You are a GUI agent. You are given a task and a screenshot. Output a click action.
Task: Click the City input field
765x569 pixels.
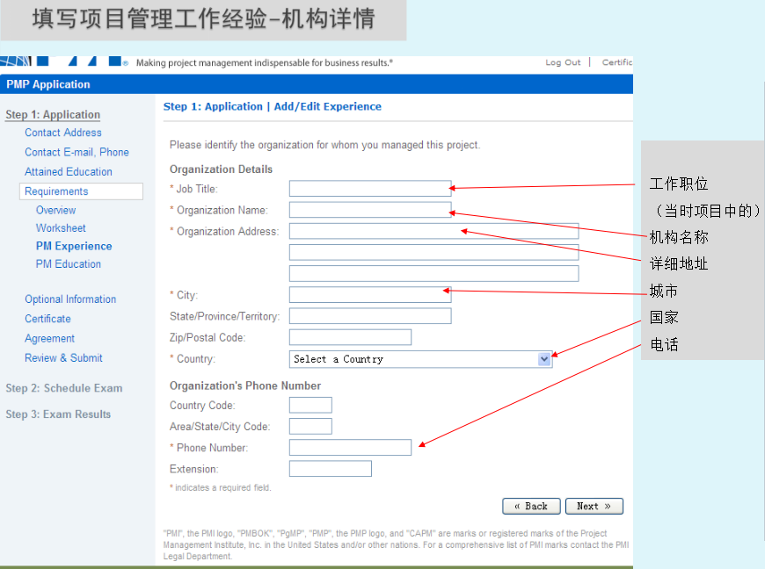[x=369, y=294]
